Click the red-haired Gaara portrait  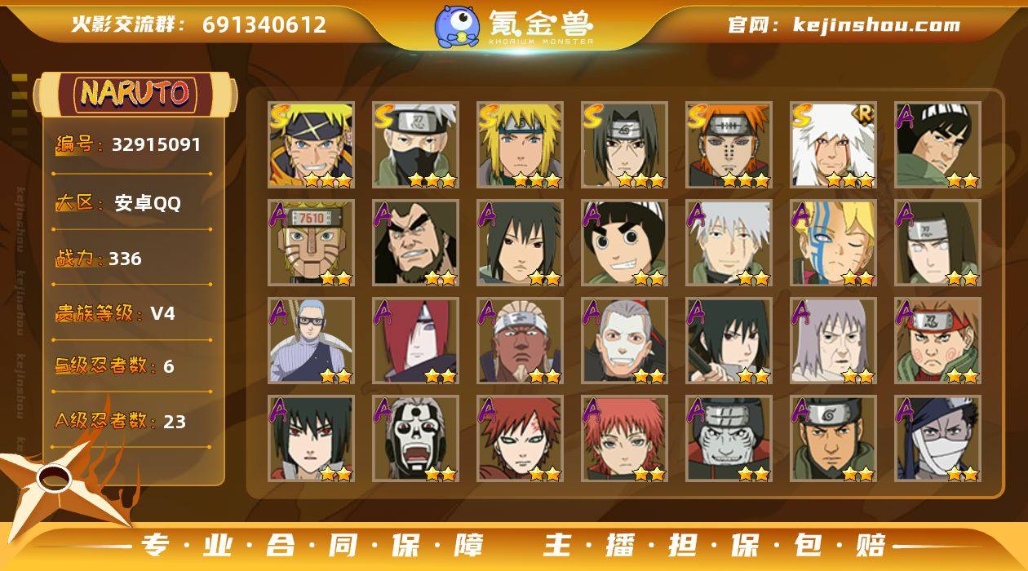point(521,439)
